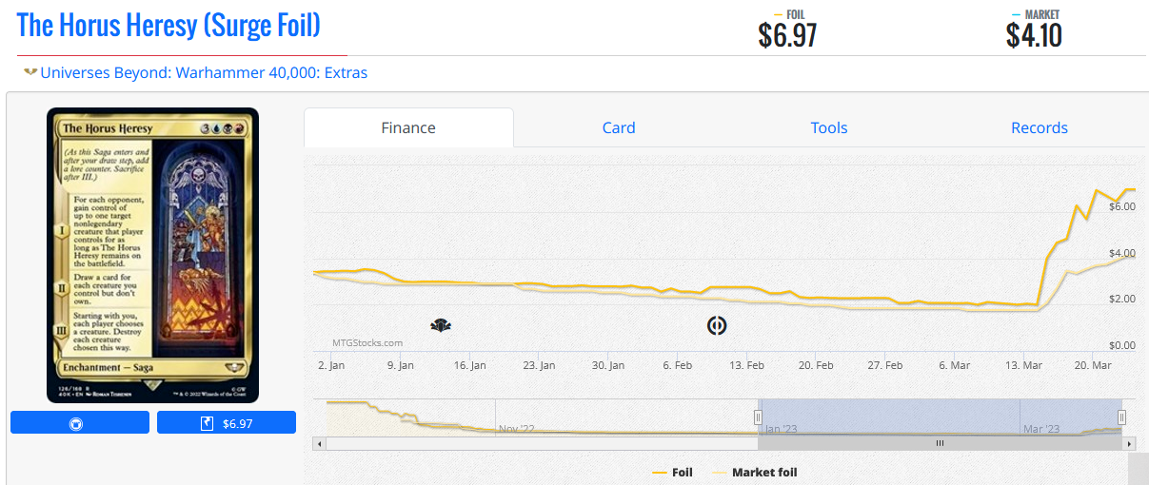
Task: Click the blue circle-icon button under card
Action: (x=80, y=423)
